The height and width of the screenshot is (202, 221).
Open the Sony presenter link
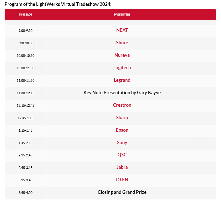pyautogui.click(x=122, y=142)
